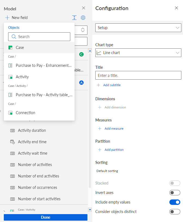
Task: Click the plus icon beside Add dimension
Action: coord(100,107)
